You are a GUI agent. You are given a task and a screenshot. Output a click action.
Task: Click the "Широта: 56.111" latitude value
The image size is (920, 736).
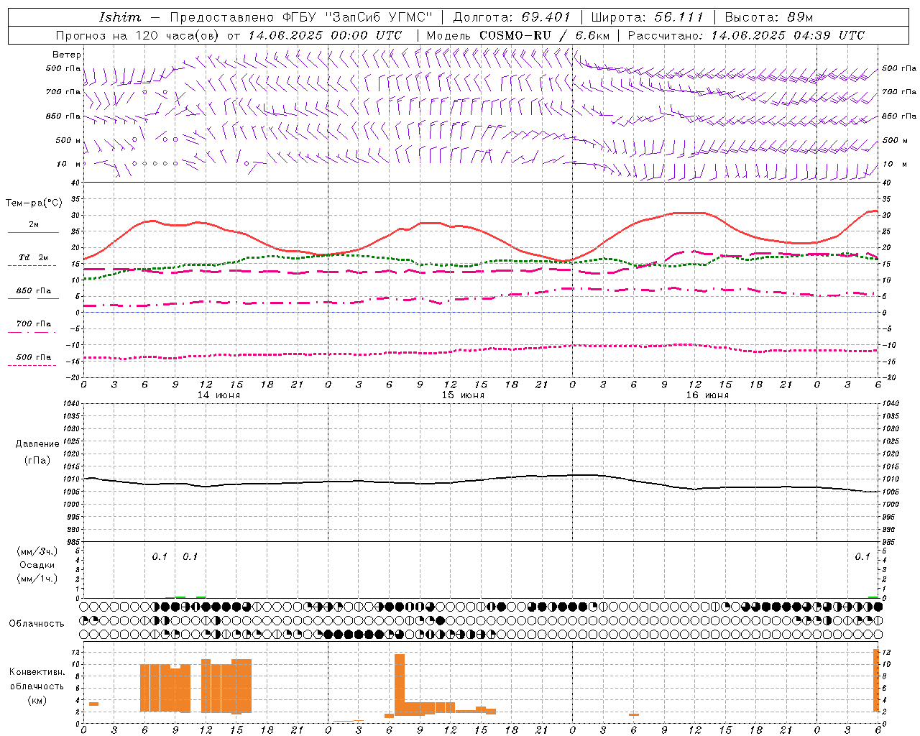pyautogui.click(x=647, y=17)
